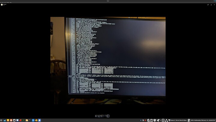The height and width of the screenshot is (122, 216).
Task: Open the Help menu
Action: 10,2
